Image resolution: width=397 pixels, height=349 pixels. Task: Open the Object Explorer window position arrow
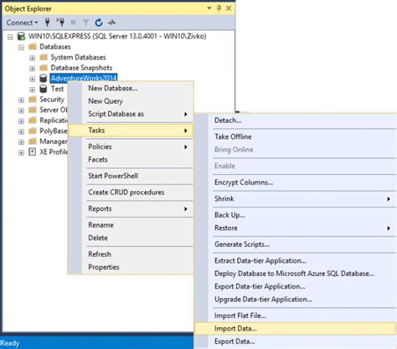point(209,8)
